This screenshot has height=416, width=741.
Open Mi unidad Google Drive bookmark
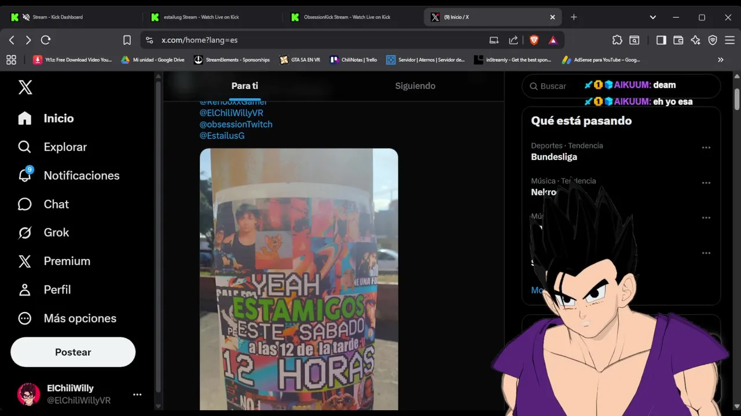(153, 60)
